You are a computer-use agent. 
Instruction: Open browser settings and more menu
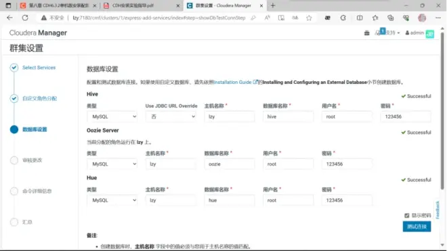(x=438, y=18)
